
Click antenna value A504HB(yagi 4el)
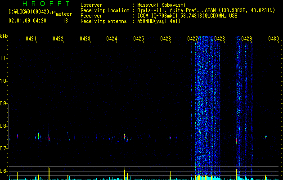click(159, 21)
